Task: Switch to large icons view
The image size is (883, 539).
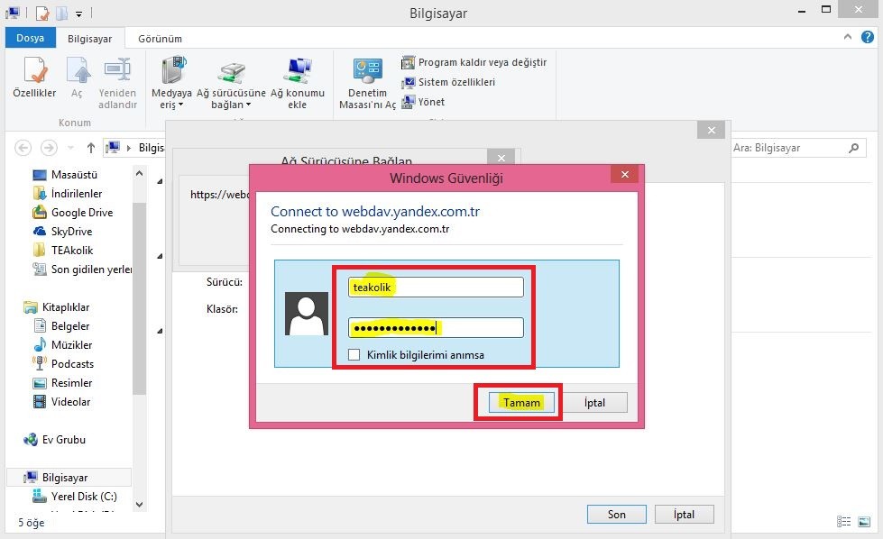Action: (864, 522)
